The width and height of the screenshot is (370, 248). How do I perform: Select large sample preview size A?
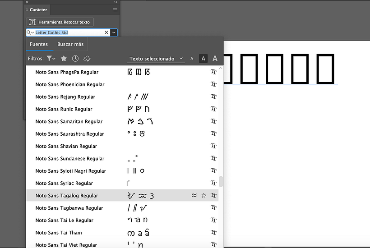coord(215,59)
